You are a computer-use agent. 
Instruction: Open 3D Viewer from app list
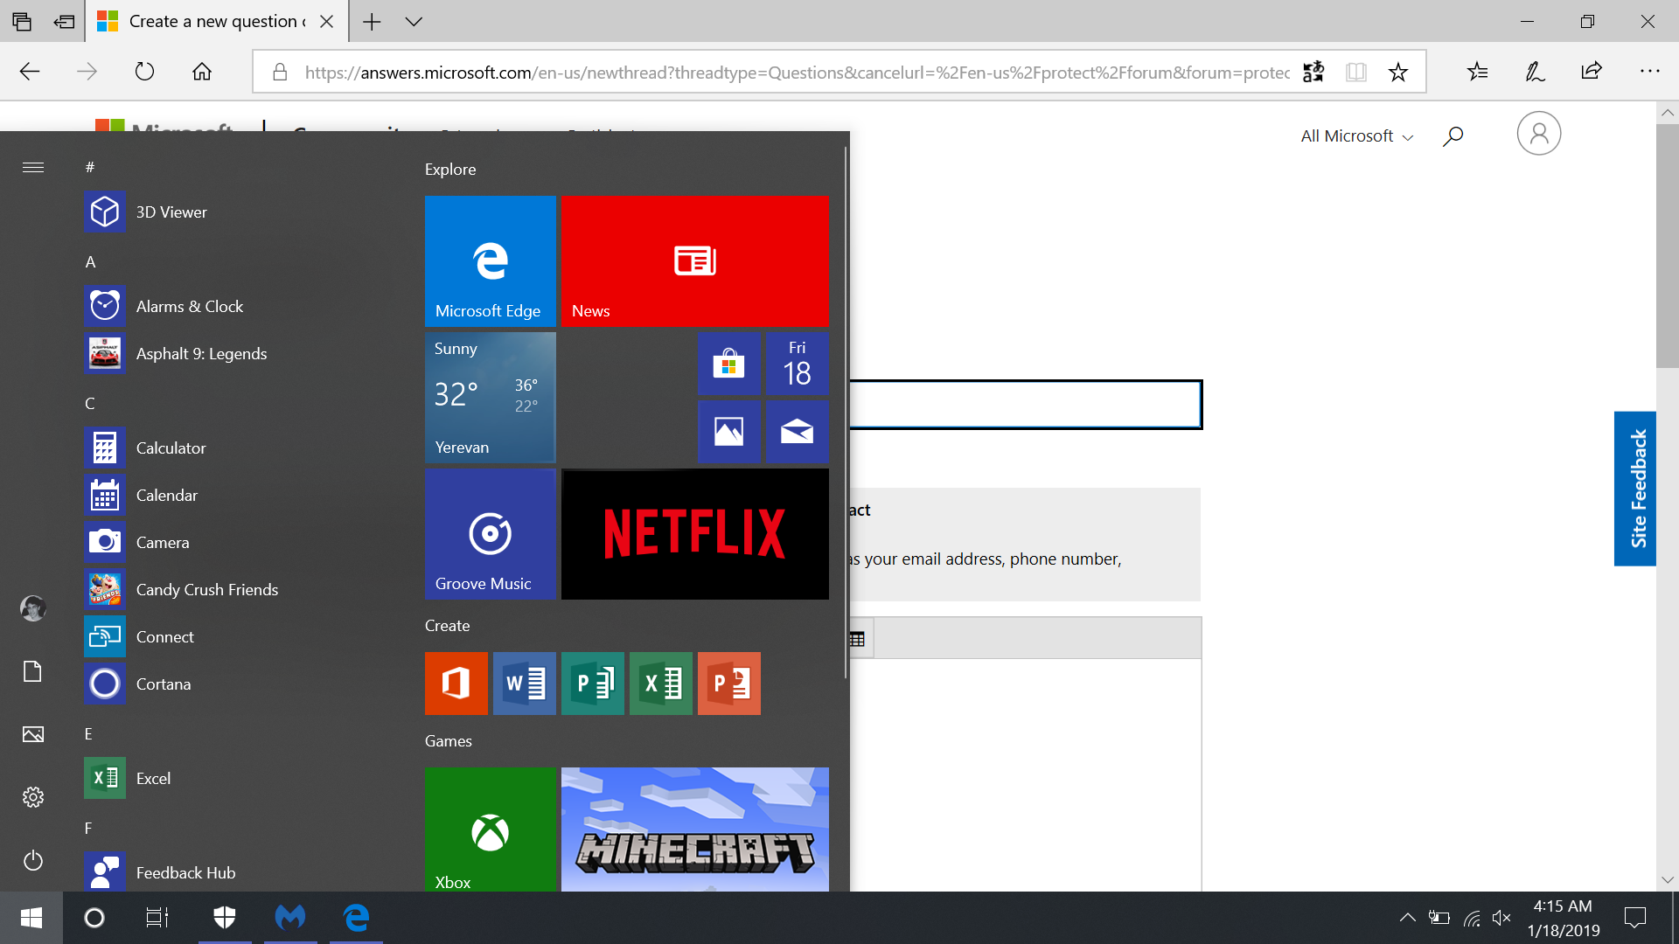click(236, 212)
